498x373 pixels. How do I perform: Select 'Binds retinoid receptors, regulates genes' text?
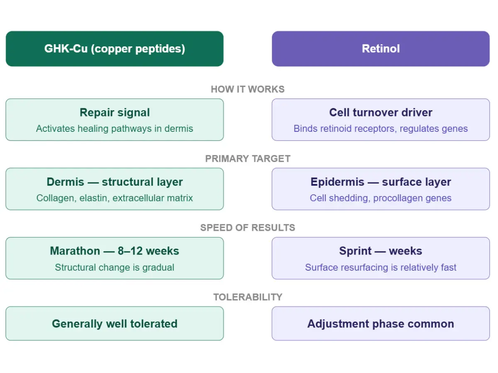pyautogui.click(x=381, y=129)
